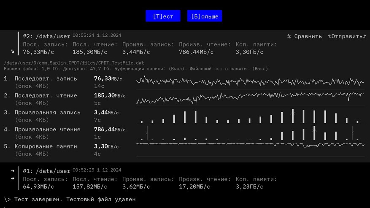Click the Отправить share action
The width and height of the screenshot is (370, 208).
(347, 36)
